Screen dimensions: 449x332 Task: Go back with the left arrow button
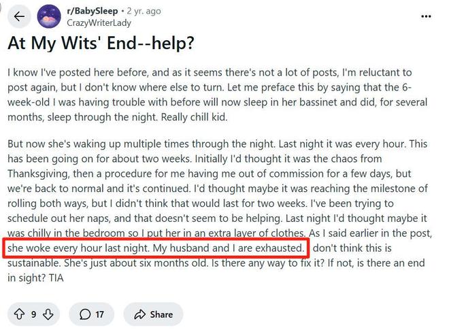tap(18, 16)
